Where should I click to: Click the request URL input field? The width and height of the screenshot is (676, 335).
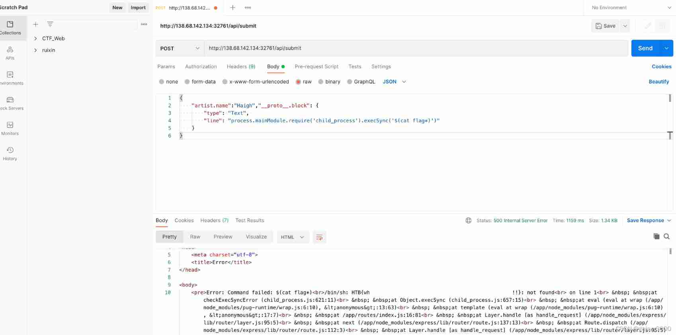pyautogui.click(x=416, y=48)
